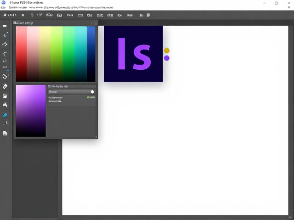Pick a color from the red spectrum column
The width and height of the screenshot is (294, 220).
tap(21, 54)
